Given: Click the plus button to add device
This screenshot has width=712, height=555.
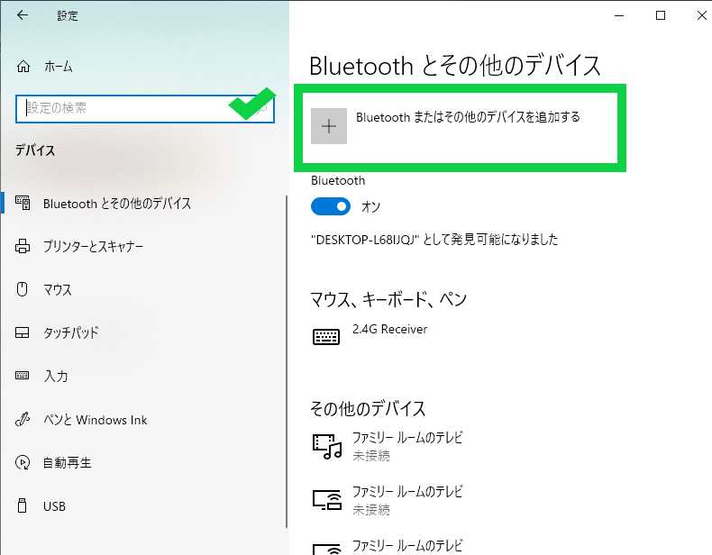Looking at the screenshot, I should pos(329,126).
